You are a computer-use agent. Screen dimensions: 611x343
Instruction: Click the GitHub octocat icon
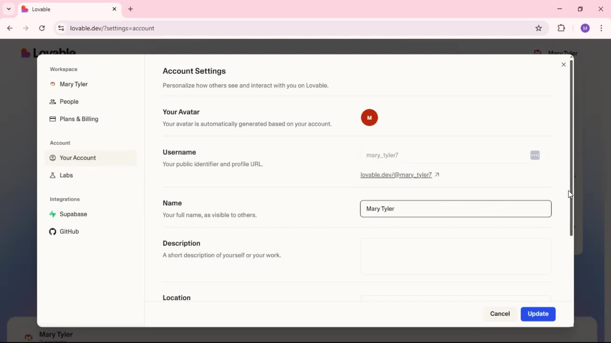tap(53, 232)
